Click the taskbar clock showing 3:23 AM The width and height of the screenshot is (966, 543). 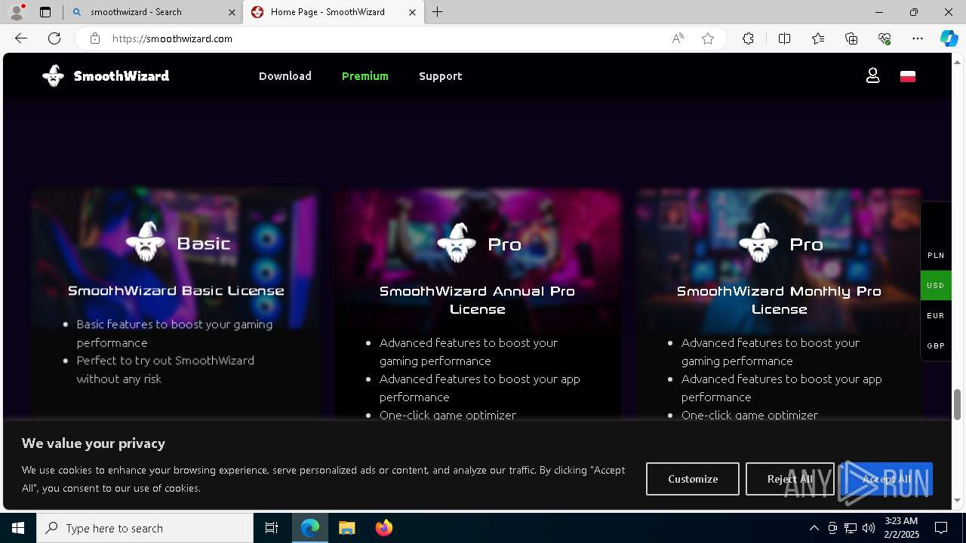(901, 528)
